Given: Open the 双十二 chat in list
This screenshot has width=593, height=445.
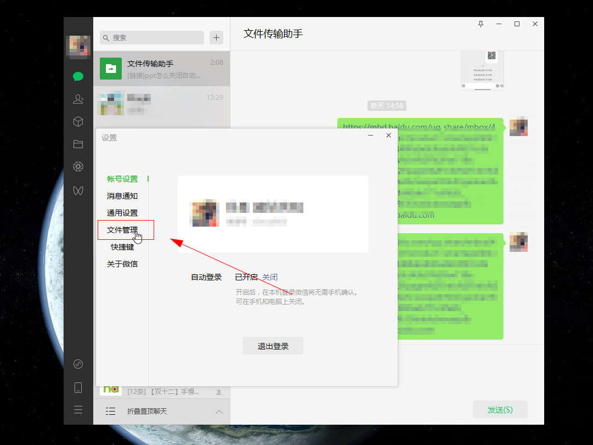Looking at the screenshot, I should (x=161, y=392).
